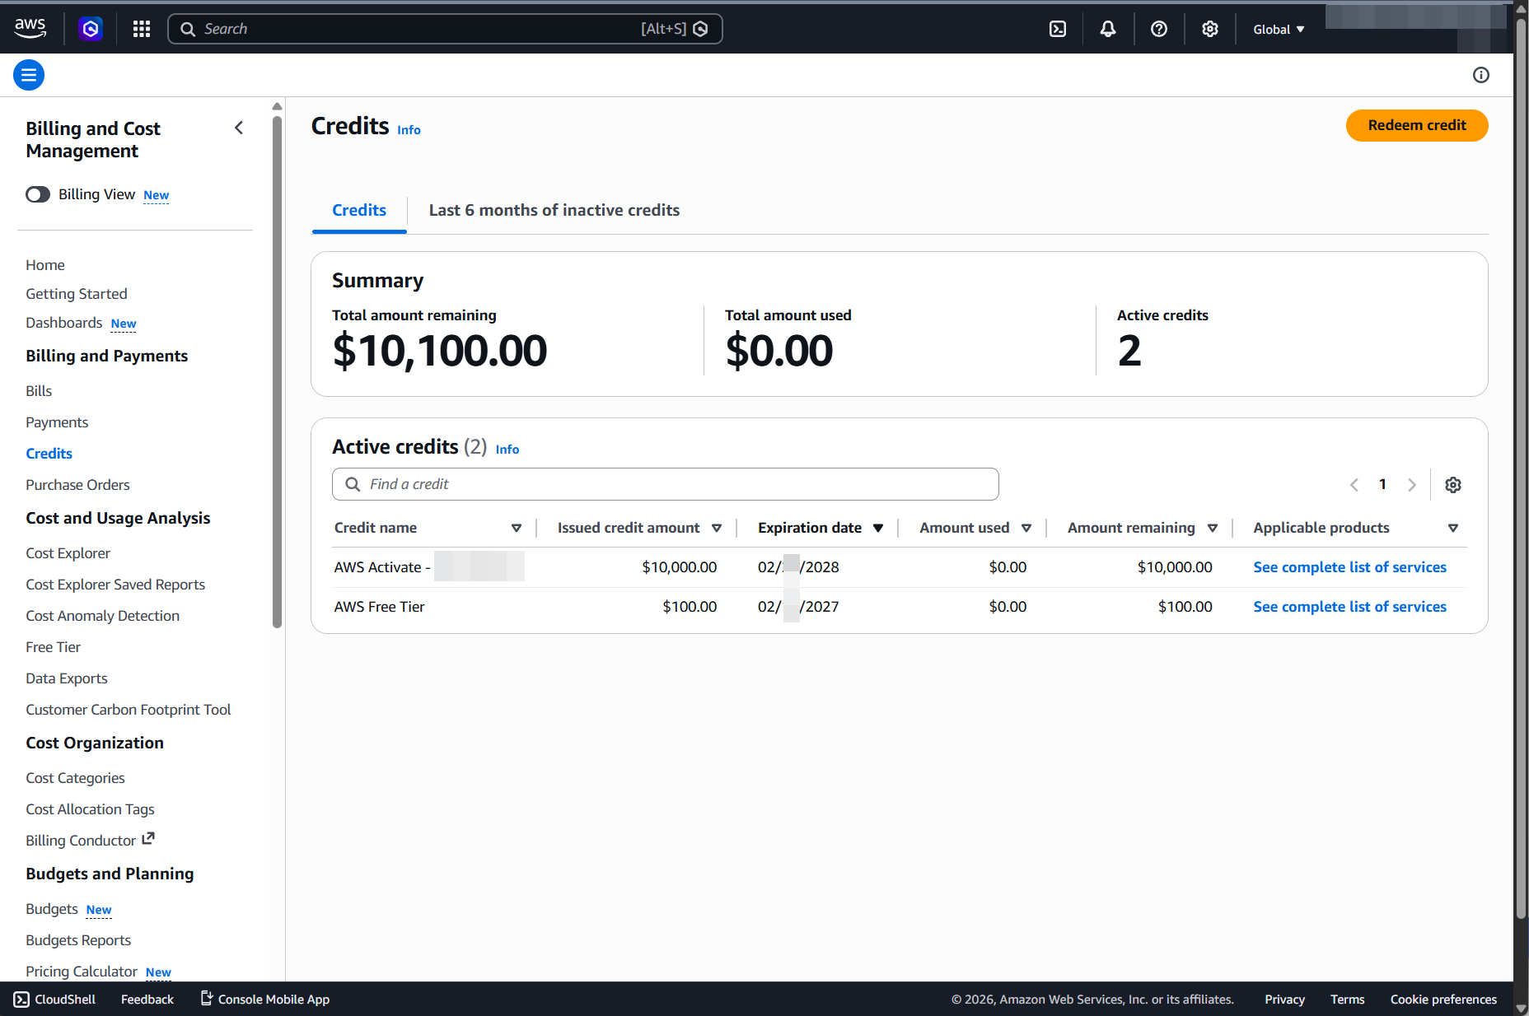Click the page vertical scrollbar thumb

pyautogui.click(x=1521, y=469)
